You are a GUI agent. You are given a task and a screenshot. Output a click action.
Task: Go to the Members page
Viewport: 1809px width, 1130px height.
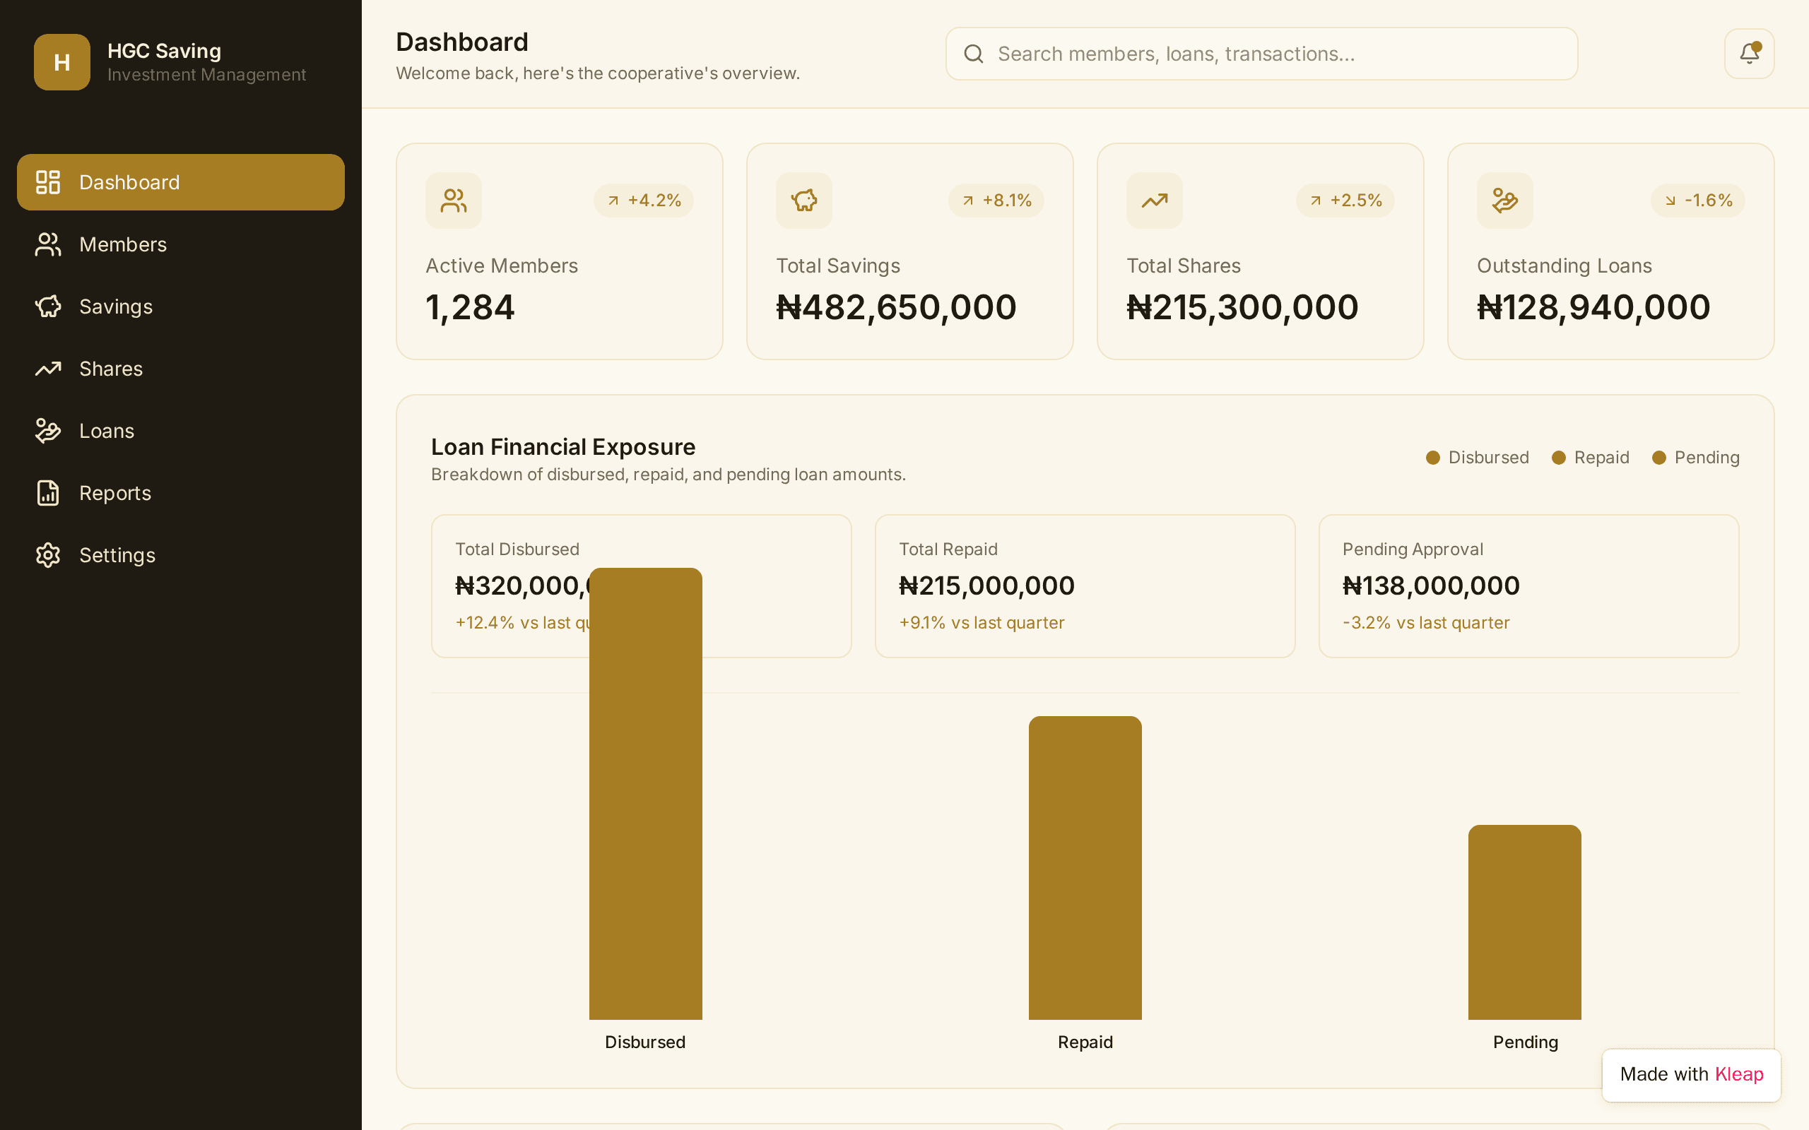(x=180, y=244)
